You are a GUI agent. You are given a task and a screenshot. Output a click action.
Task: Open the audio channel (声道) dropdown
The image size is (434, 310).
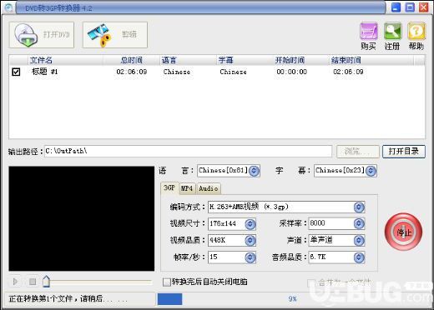[359, 241]
